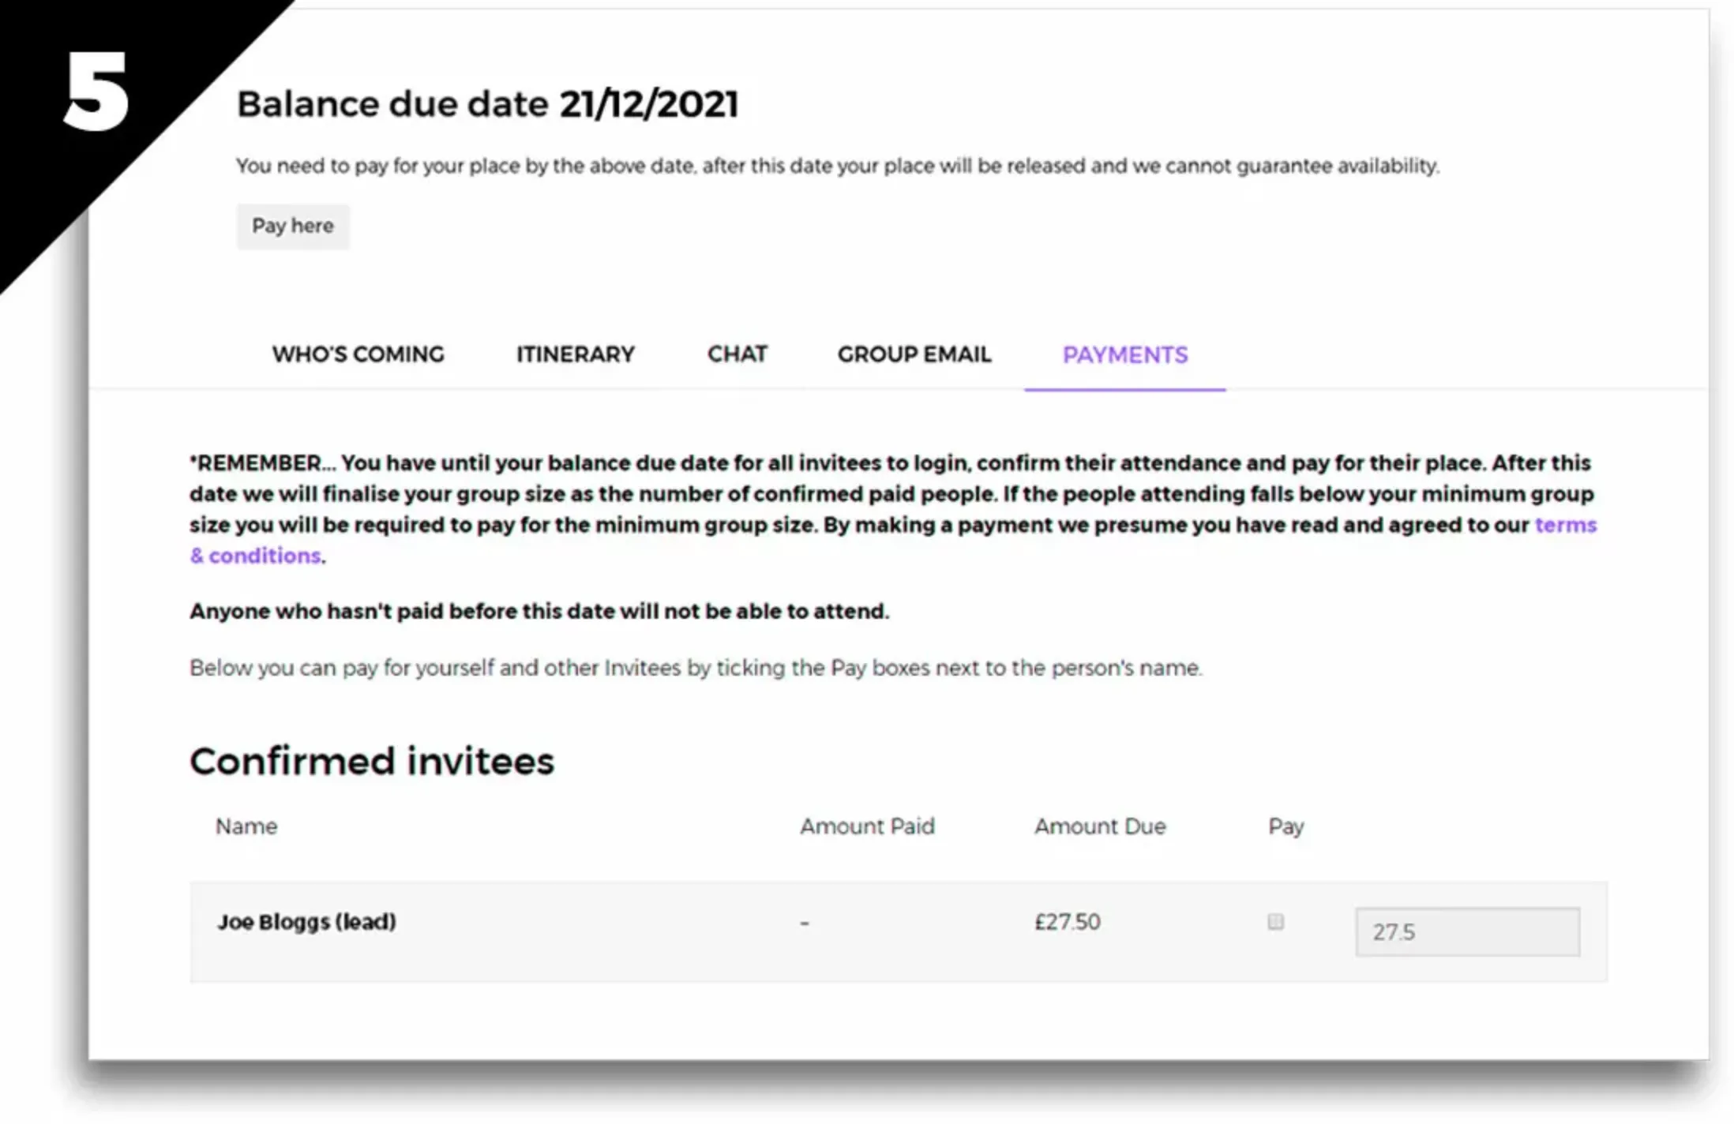This screenshot has height=1124, width=1734.
Task: Click the Pay here button
Action: point(293,227)
